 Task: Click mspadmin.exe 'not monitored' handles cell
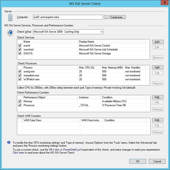click(133, 75)
